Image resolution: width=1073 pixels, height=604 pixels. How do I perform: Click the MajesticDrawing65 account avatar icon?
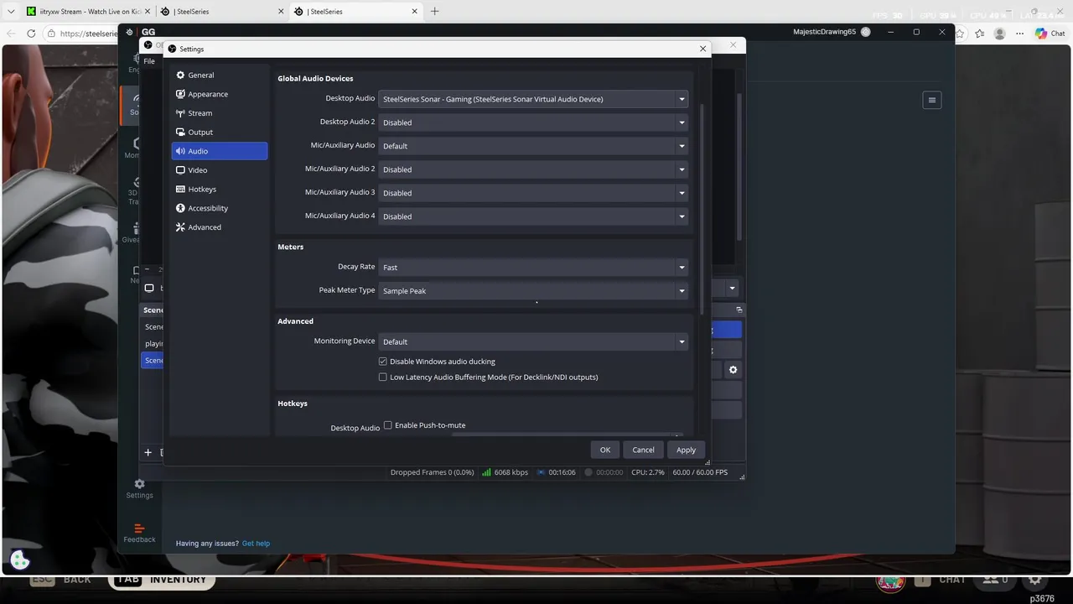coord(866,32)
